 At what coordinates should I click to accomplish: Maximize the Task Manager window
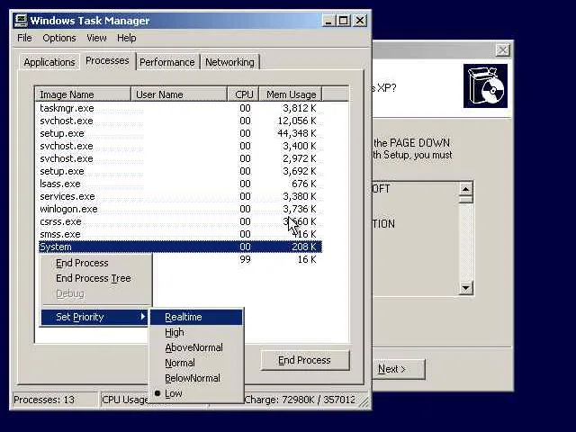(344, 21)
